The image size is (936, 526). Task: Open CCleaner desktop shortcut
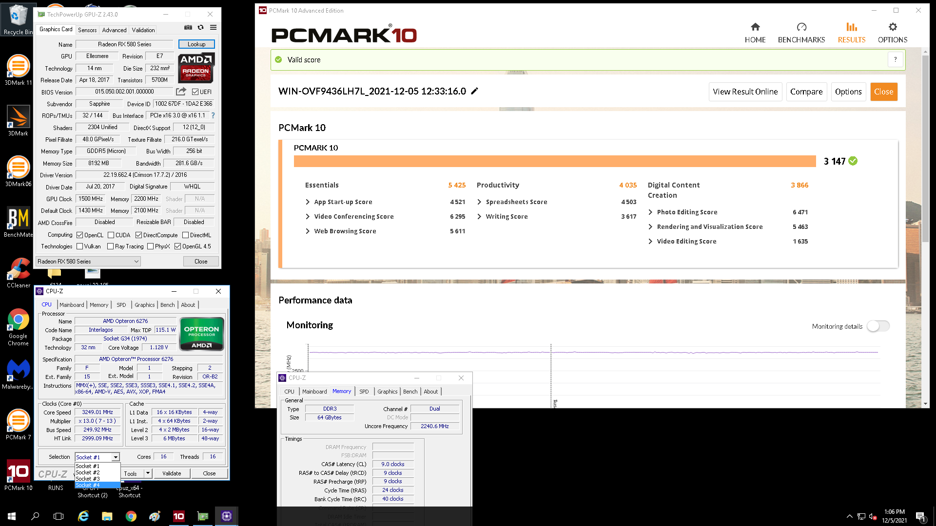pos(18,273)
